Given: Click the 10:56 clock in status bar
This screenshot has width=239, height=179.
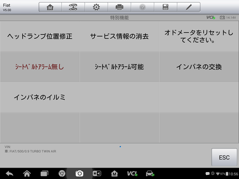Looking at the screenshot, I should click(234, 174).
